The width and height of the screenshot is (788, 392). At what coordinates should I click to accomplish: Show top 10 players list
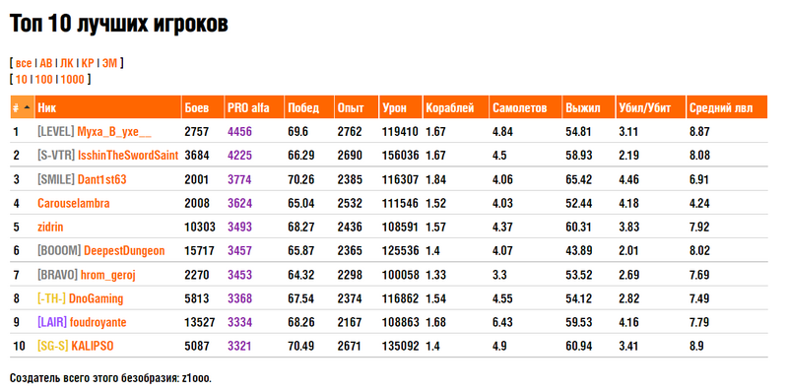click(x=21, y=80)
